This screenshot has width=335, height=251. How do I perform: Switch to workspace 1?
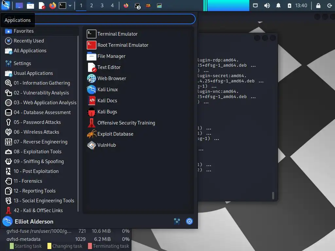click(81, 6)
